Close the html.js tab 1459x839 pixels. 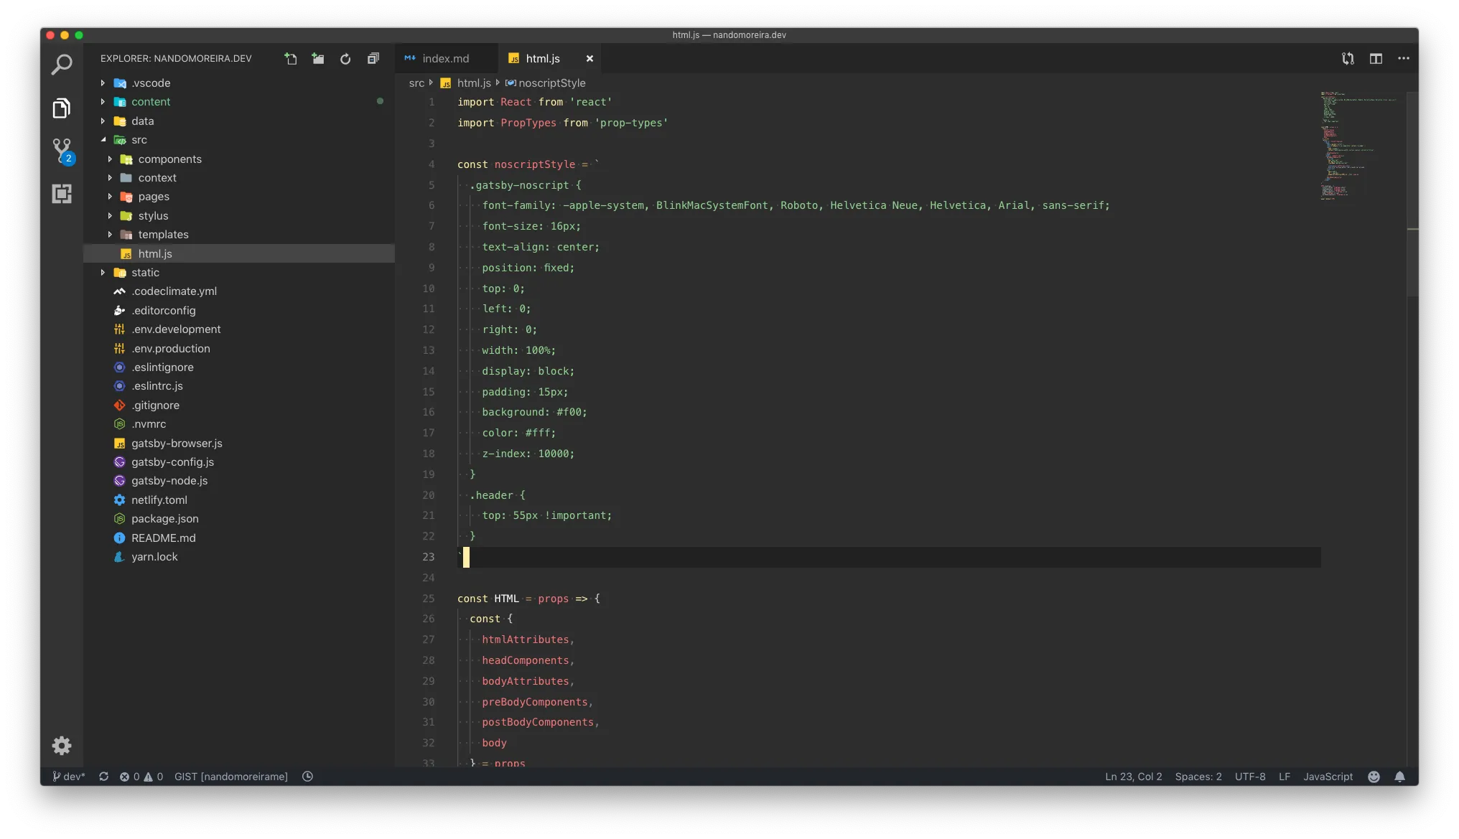point(589,59)
